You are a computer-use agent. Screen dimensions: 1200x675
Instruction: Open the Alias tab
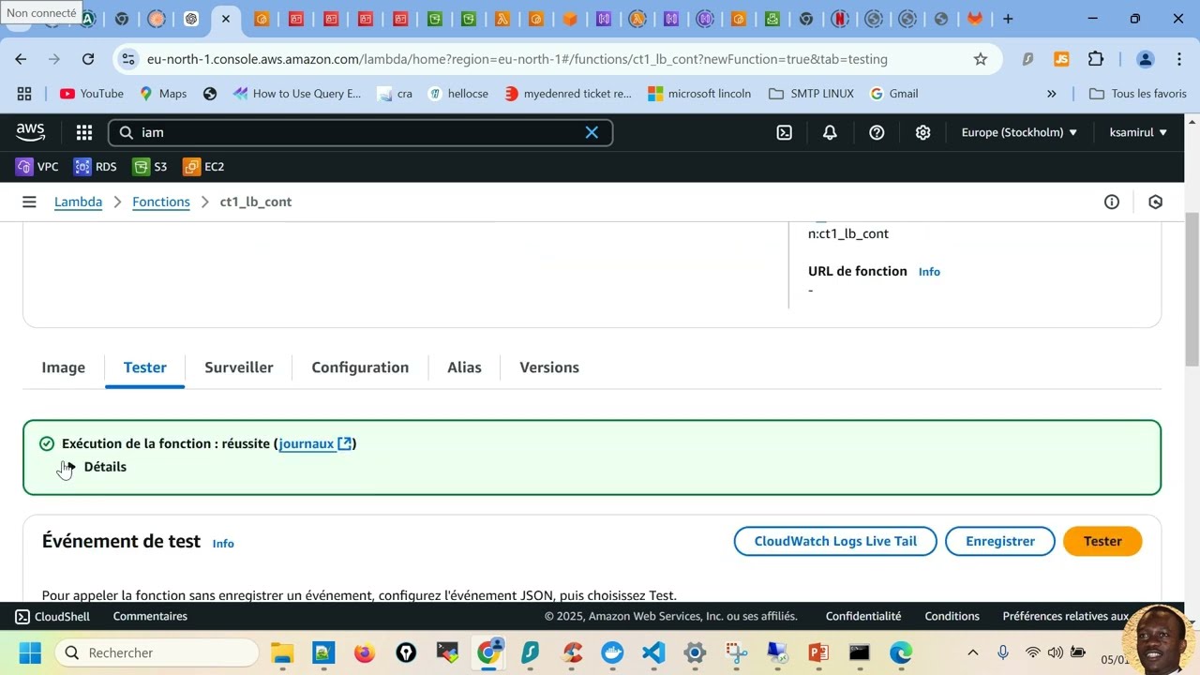464,367
